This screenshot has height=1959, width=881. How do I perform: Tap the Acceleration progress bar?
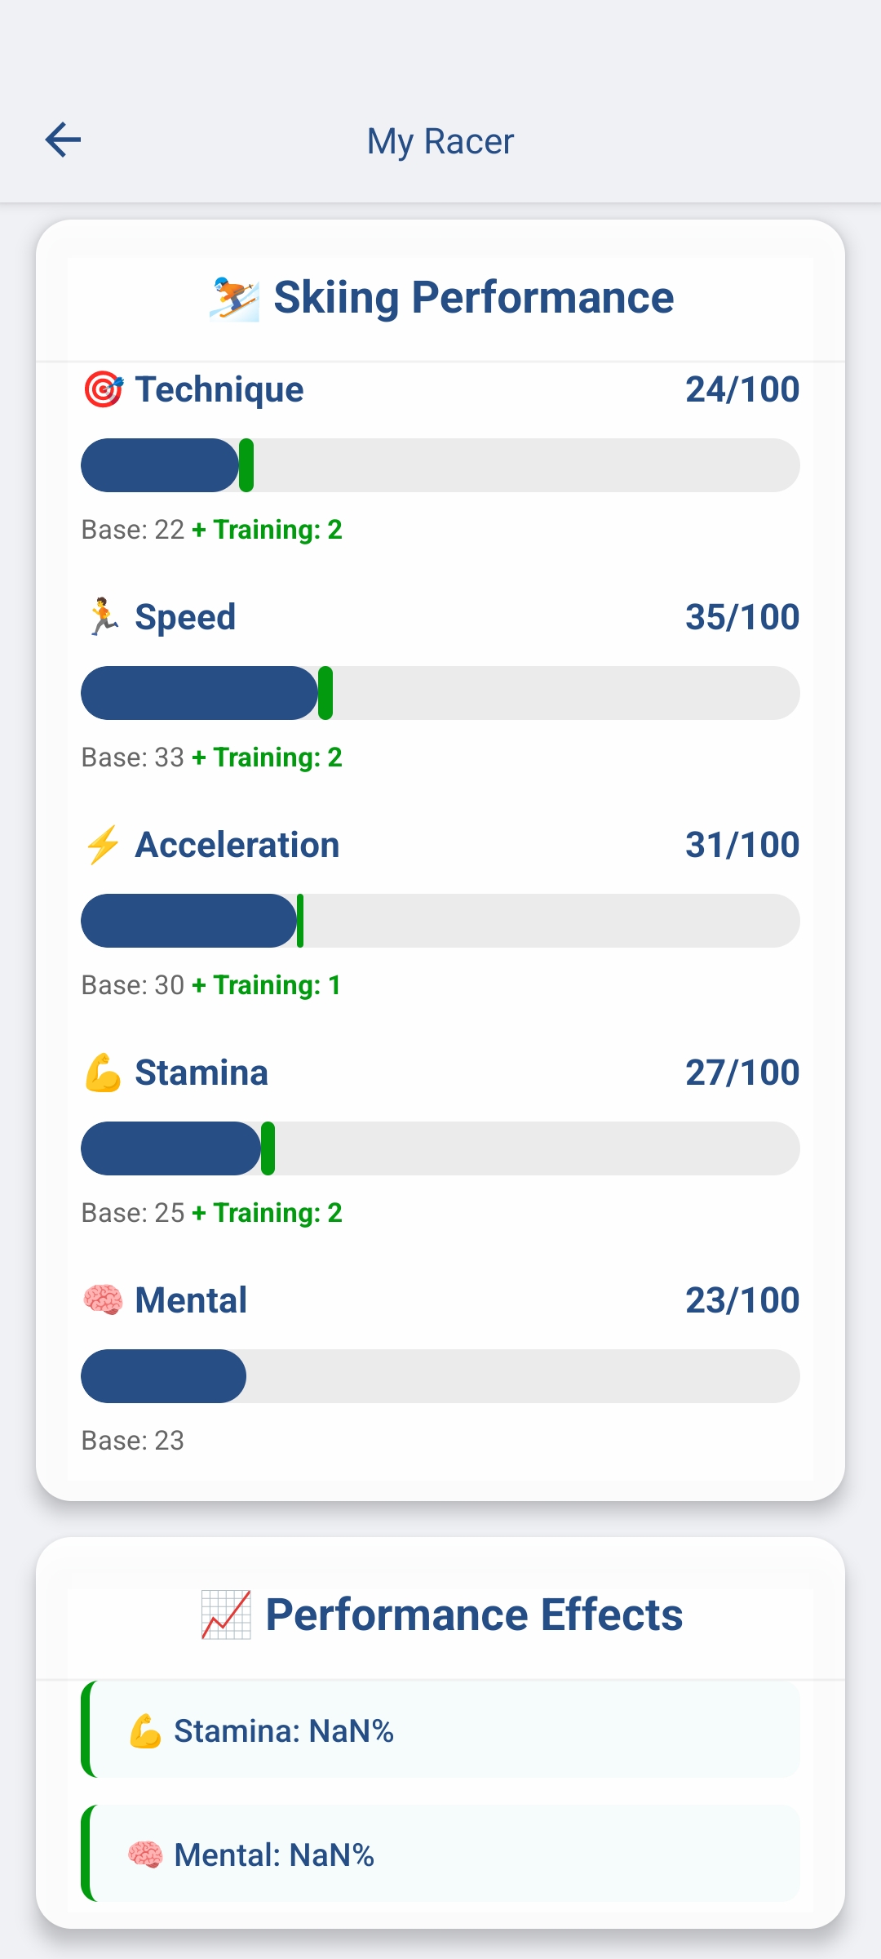point(440,921)
